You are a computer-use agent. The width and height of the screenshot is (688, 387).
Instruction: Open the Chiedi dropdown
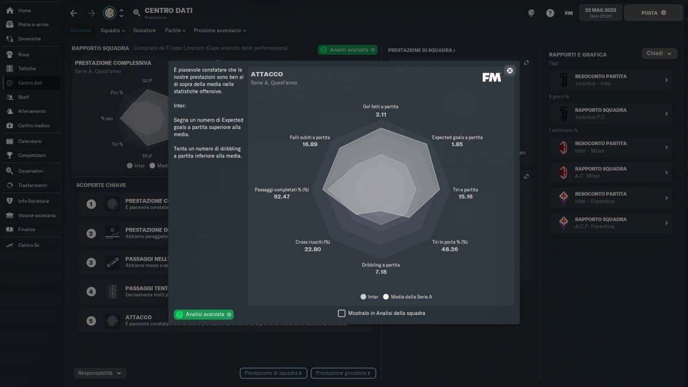pyautogui.click(x=659, y=53)
